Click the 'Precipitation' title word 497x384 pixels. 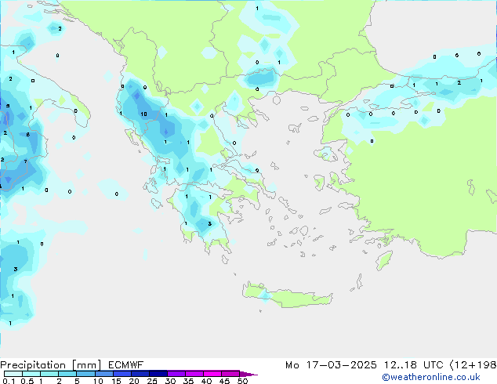[x=33, y=365]
